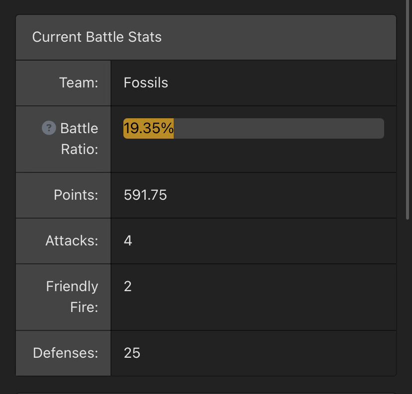This screenshot has width=412, height=394.
Task: Click the Attacks: label
Action: [72, 241]
